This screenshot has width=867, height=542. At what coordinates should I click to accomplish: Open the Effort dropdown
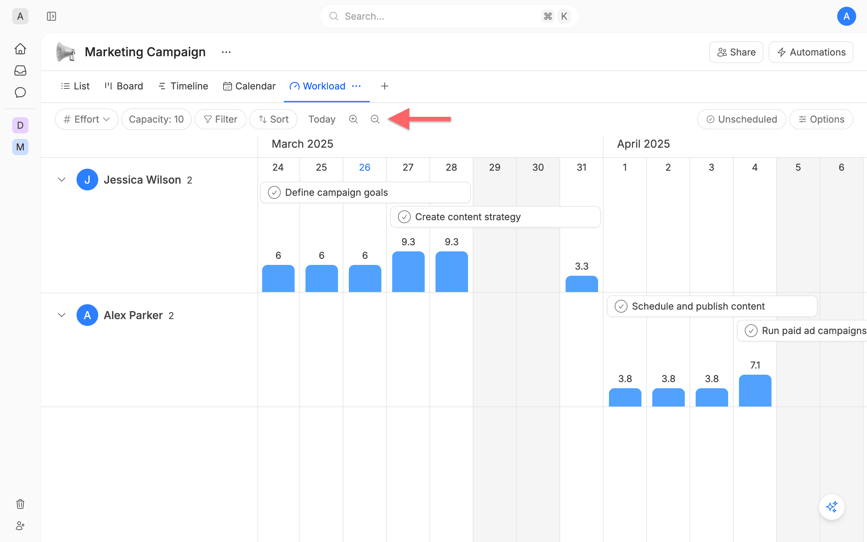point(87,119)
